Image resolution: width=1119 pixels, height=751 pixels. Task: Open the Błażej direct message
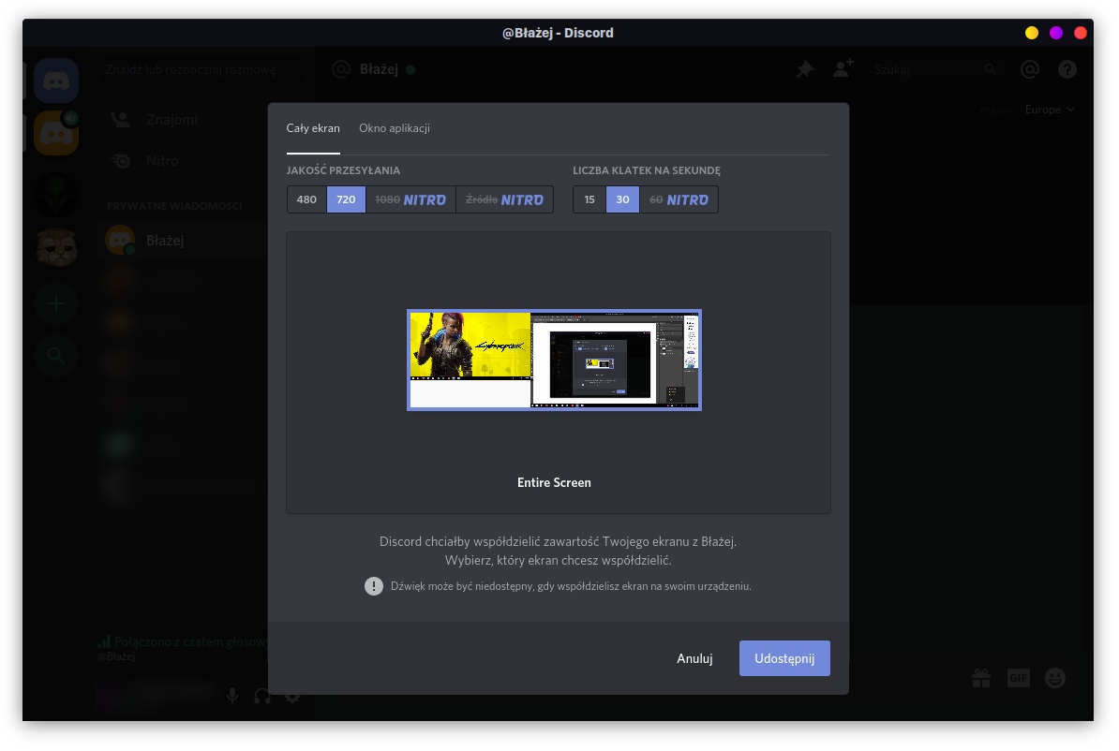click(x=184, y=241)
